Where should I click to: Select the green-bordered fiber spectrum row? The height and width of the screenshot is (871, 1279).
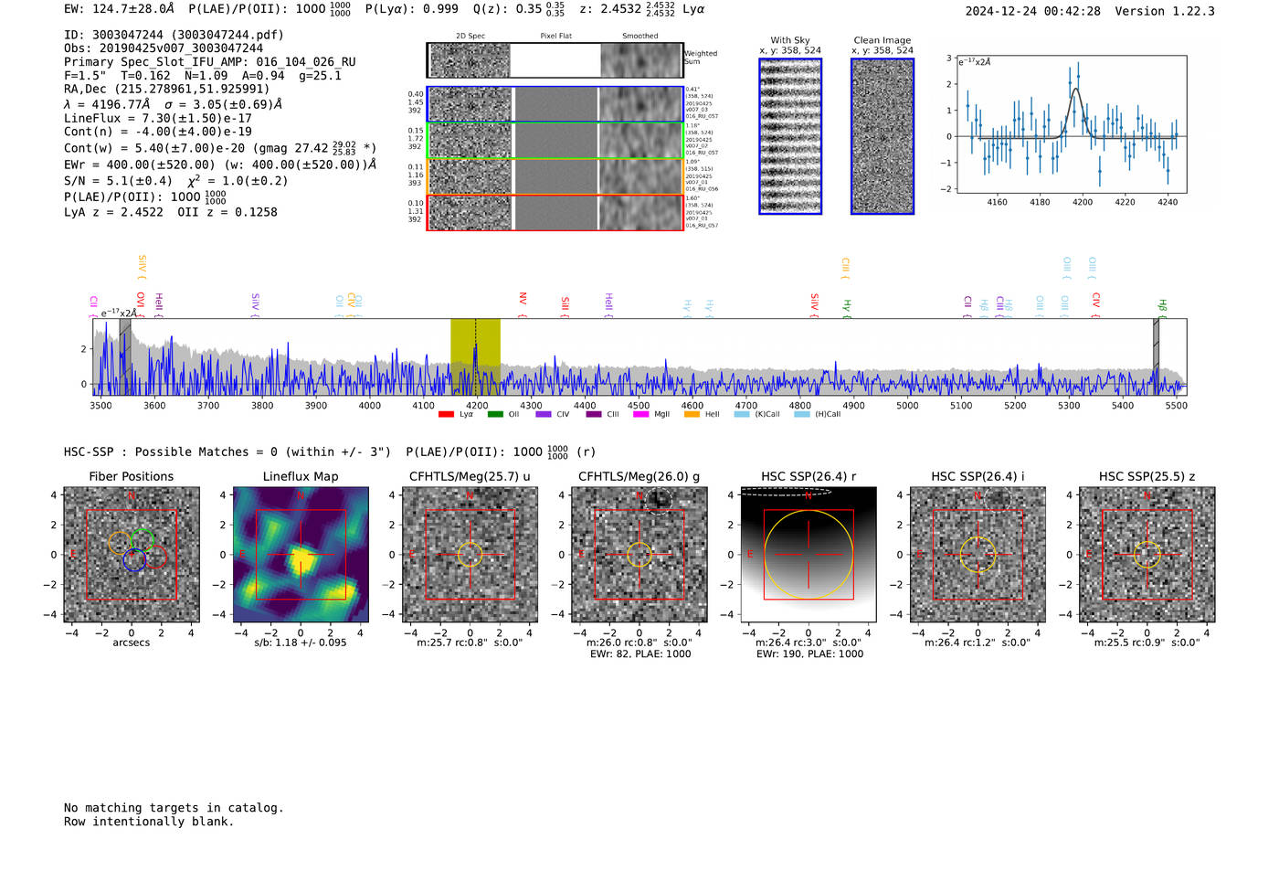pos(555,141)
